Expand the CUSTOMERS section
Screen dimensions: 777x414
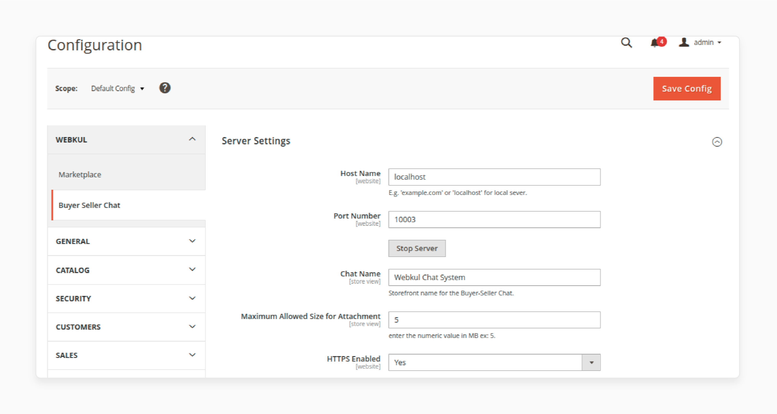(x=126, y=327)
